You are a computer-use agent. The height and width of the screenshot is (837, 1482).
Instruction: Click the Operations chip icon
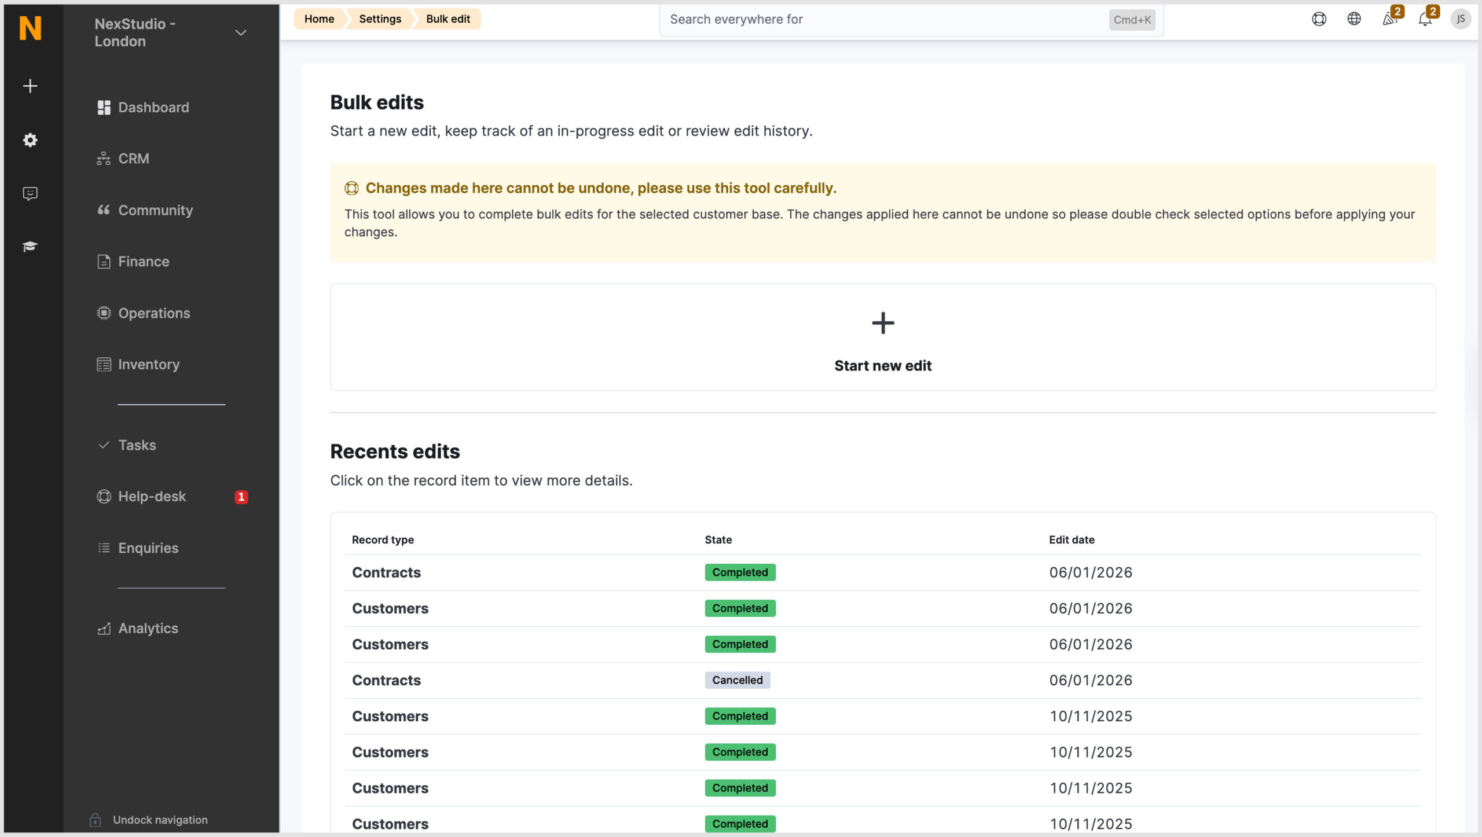pyautogui.click(x=104, y=313)
